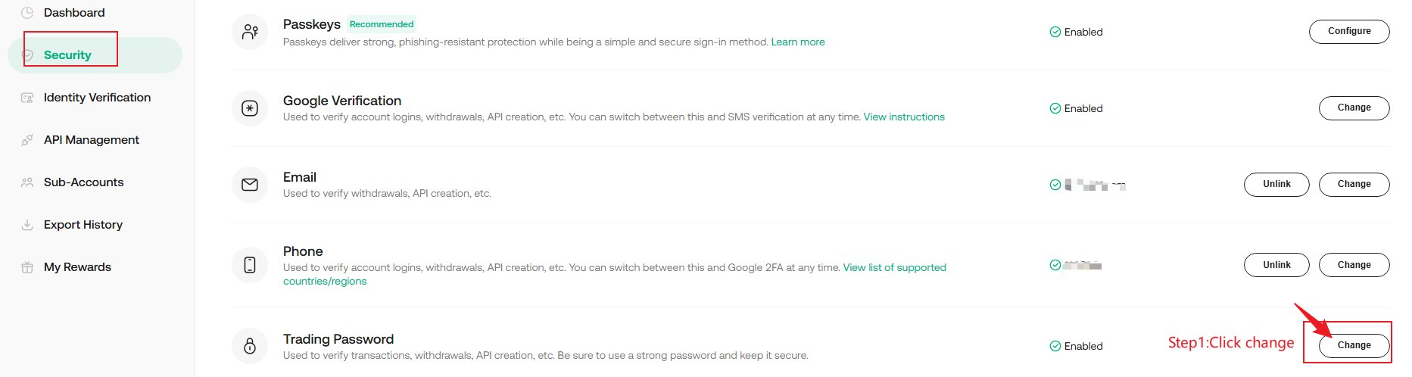Open the Passkeys Learn more link
This screenshot has width=1412, height=377.
pyautogui.click(x=798, y=42)
